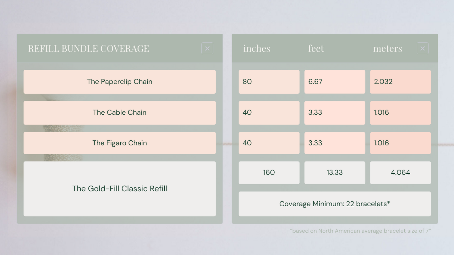Select The Cable Chain row

(x=119, y=112)
